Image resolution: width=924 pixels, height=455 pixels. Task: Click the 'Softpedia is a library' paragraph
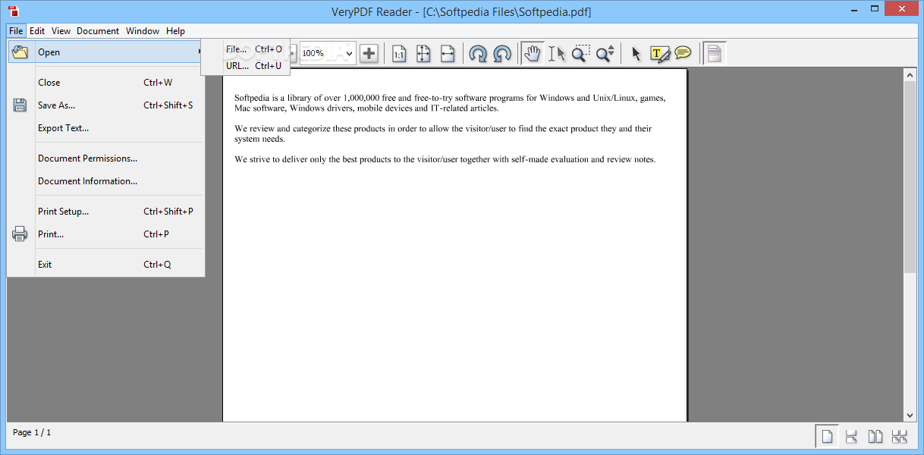point(449,103)
